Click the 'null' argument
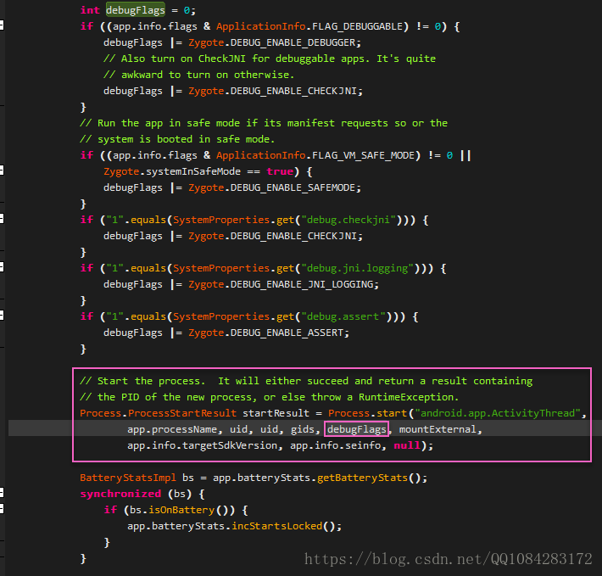Screen dimensions: 602x576 click(407, 446)
